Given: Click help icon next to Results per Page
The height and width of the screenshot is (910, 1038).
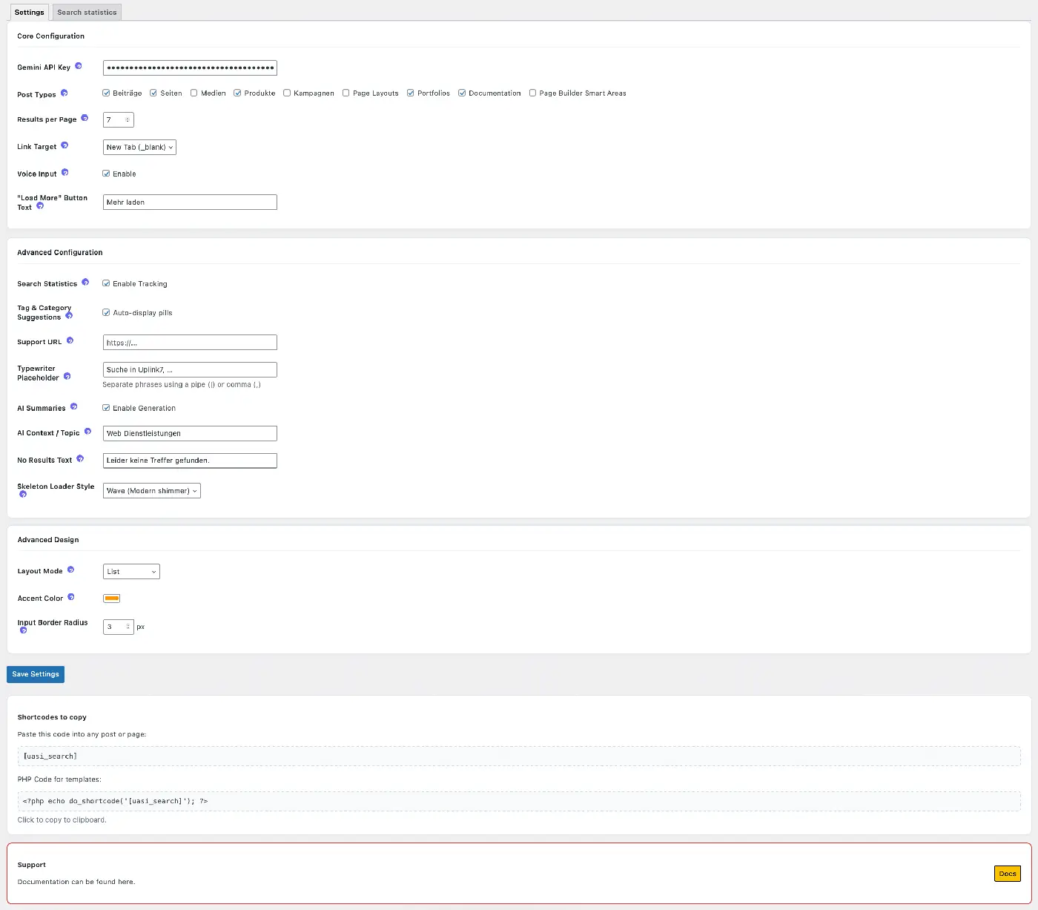Looking at the screenshot, I should click(x=85, y=118).
